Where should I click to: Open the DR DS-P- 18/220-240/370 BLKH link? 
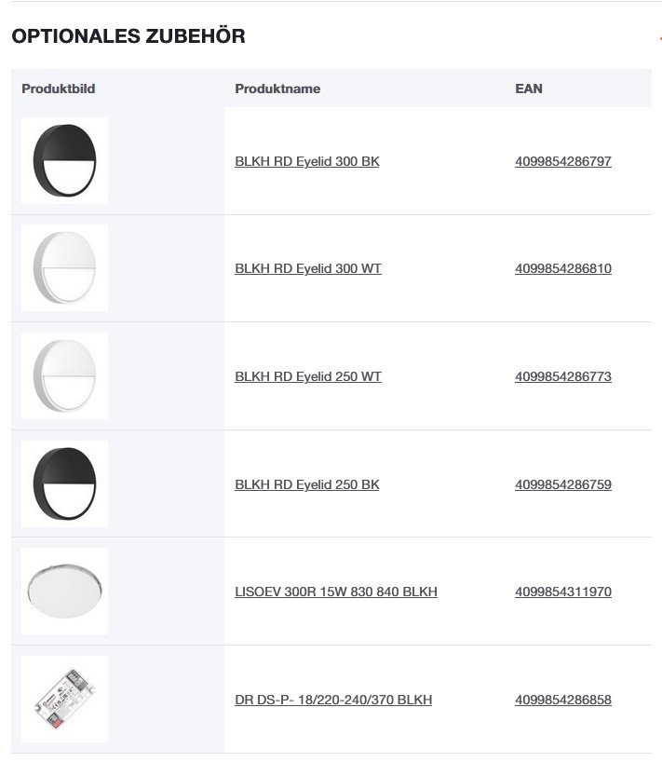[333, 700]
